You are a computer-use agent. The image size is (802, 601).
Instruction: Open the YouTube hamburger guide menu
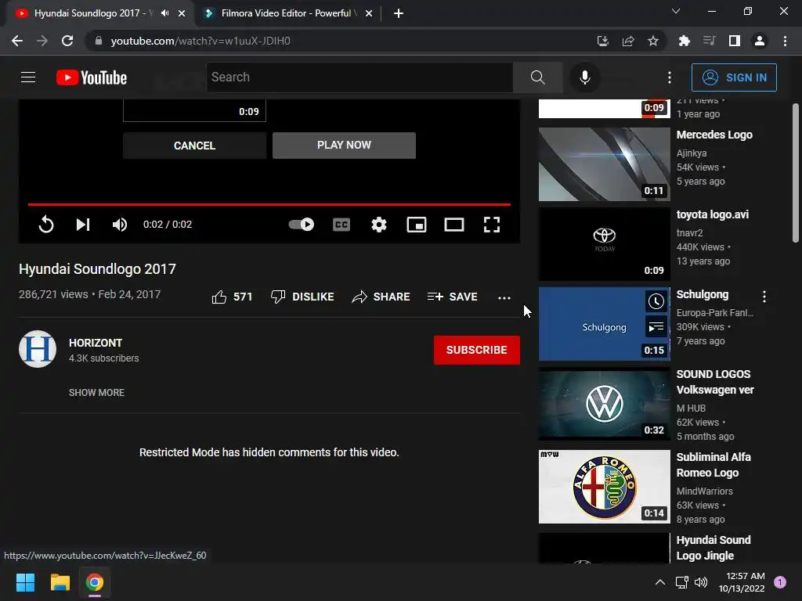[28, 77]
